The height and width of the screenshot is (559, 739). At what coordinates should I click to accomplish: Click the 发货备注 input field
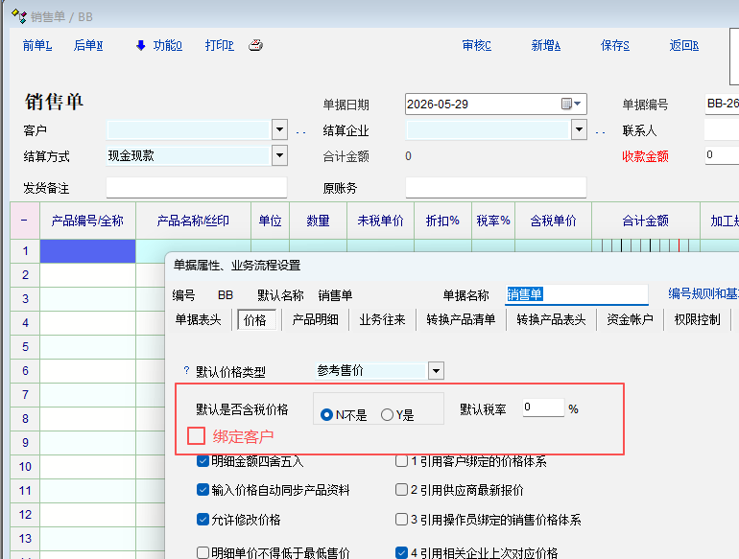click(197, 187)
